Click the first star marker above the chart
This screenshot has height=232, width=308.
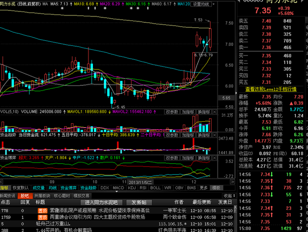point(62,8)
